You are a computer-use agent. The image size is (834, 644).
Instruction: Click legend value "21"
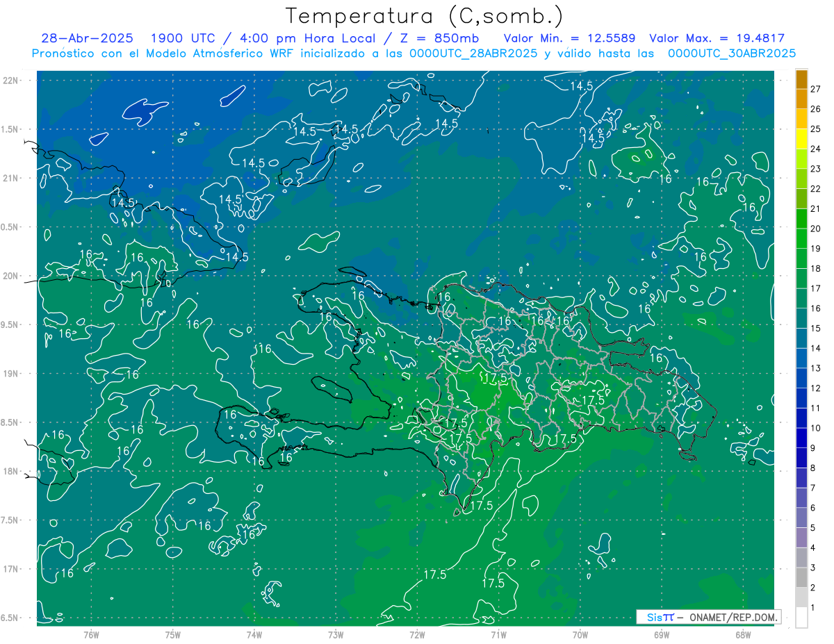tap(816, 208)
